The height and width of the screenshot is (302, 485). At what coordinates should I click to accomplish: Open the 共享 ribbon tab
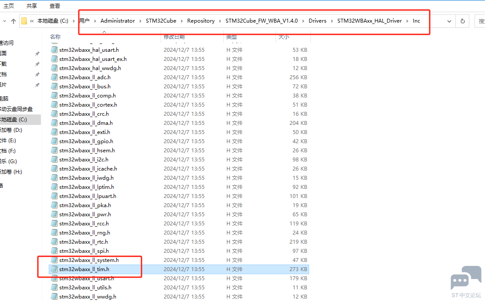pyautogui.click(x=31, y=6)
